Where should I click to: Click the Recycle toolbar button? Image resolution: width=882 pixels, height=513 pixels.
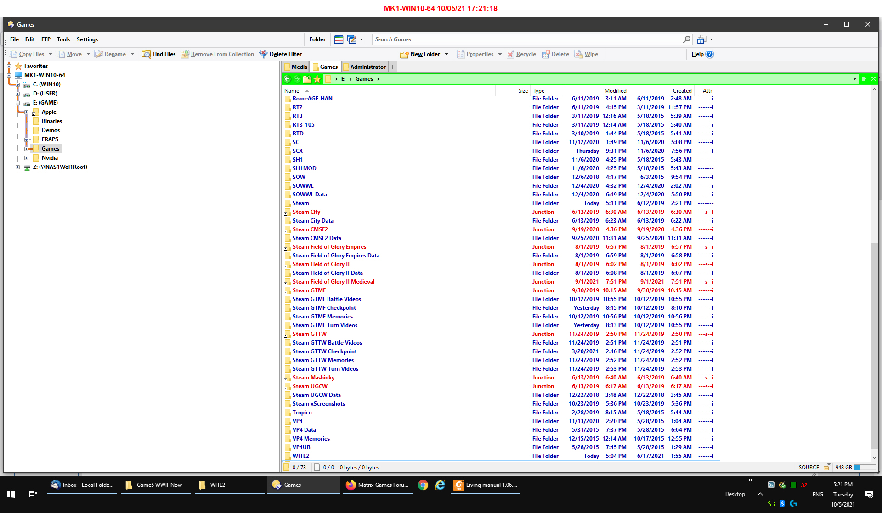point(521,54)
